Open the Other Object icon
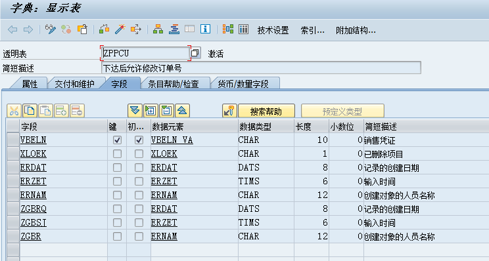Viewport: 489px width, 261px height. (82, 30)
